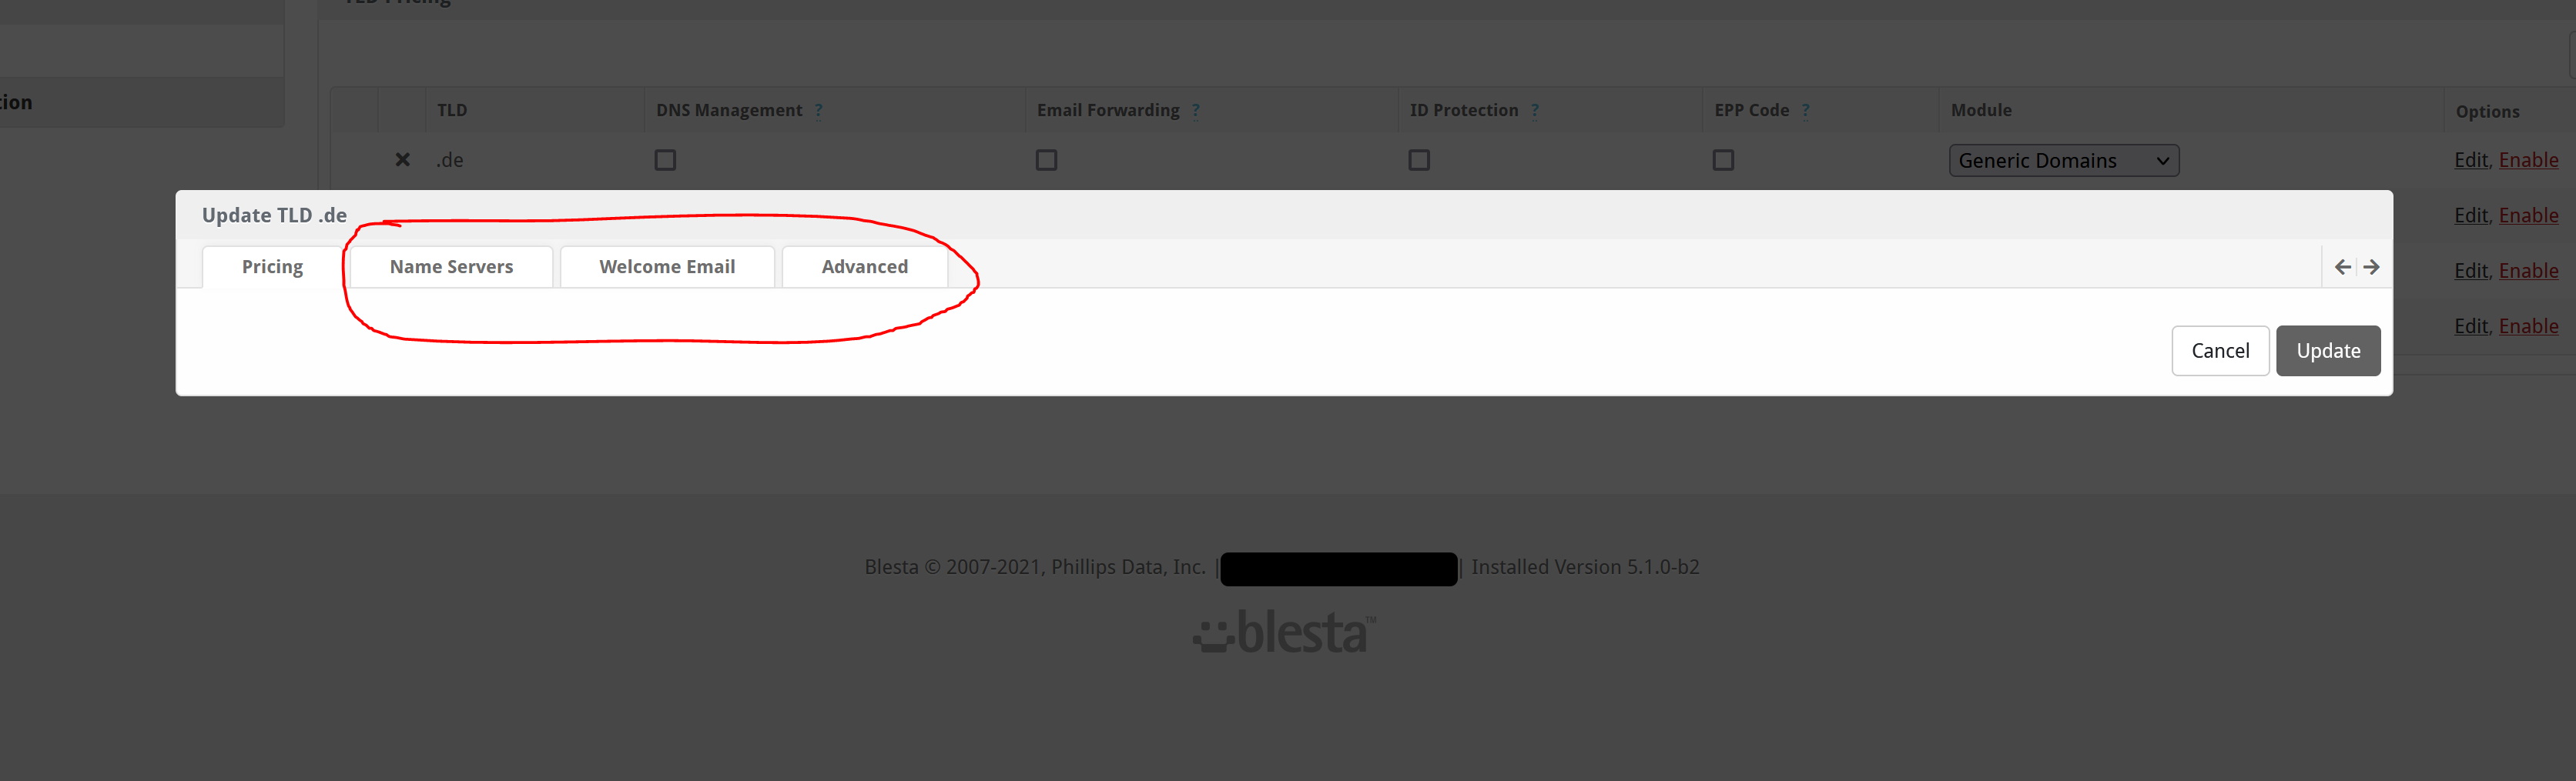Open Email Forwarding help question mark
This screenshot has width=2576, height=781.
pos(1195,111)
